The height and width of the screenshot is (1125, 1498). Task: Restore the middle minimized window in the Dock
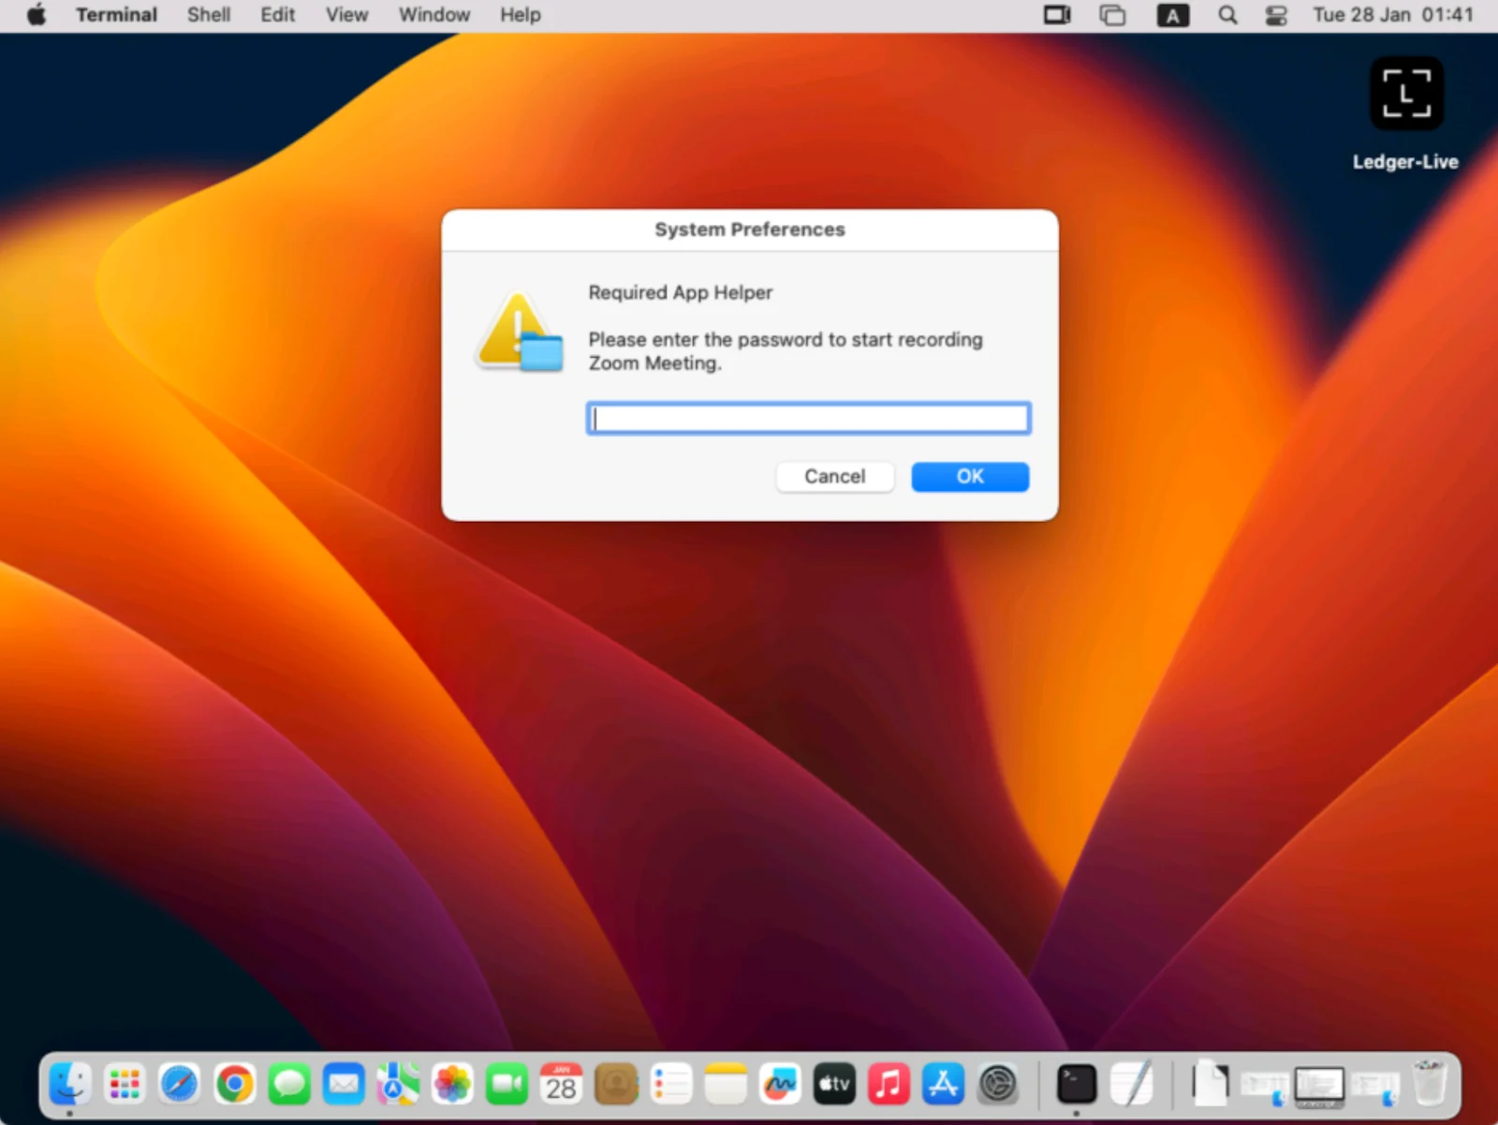[1319, 1086]
